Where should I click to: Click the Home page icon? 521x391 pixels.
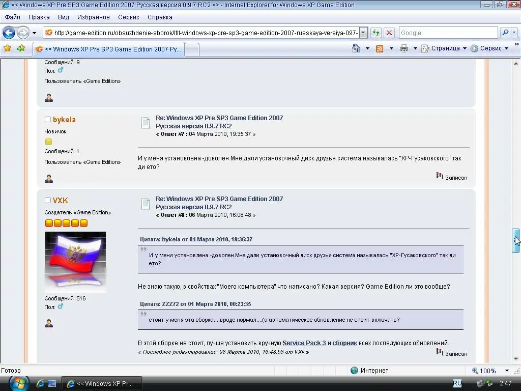click(x=356, y=48)
